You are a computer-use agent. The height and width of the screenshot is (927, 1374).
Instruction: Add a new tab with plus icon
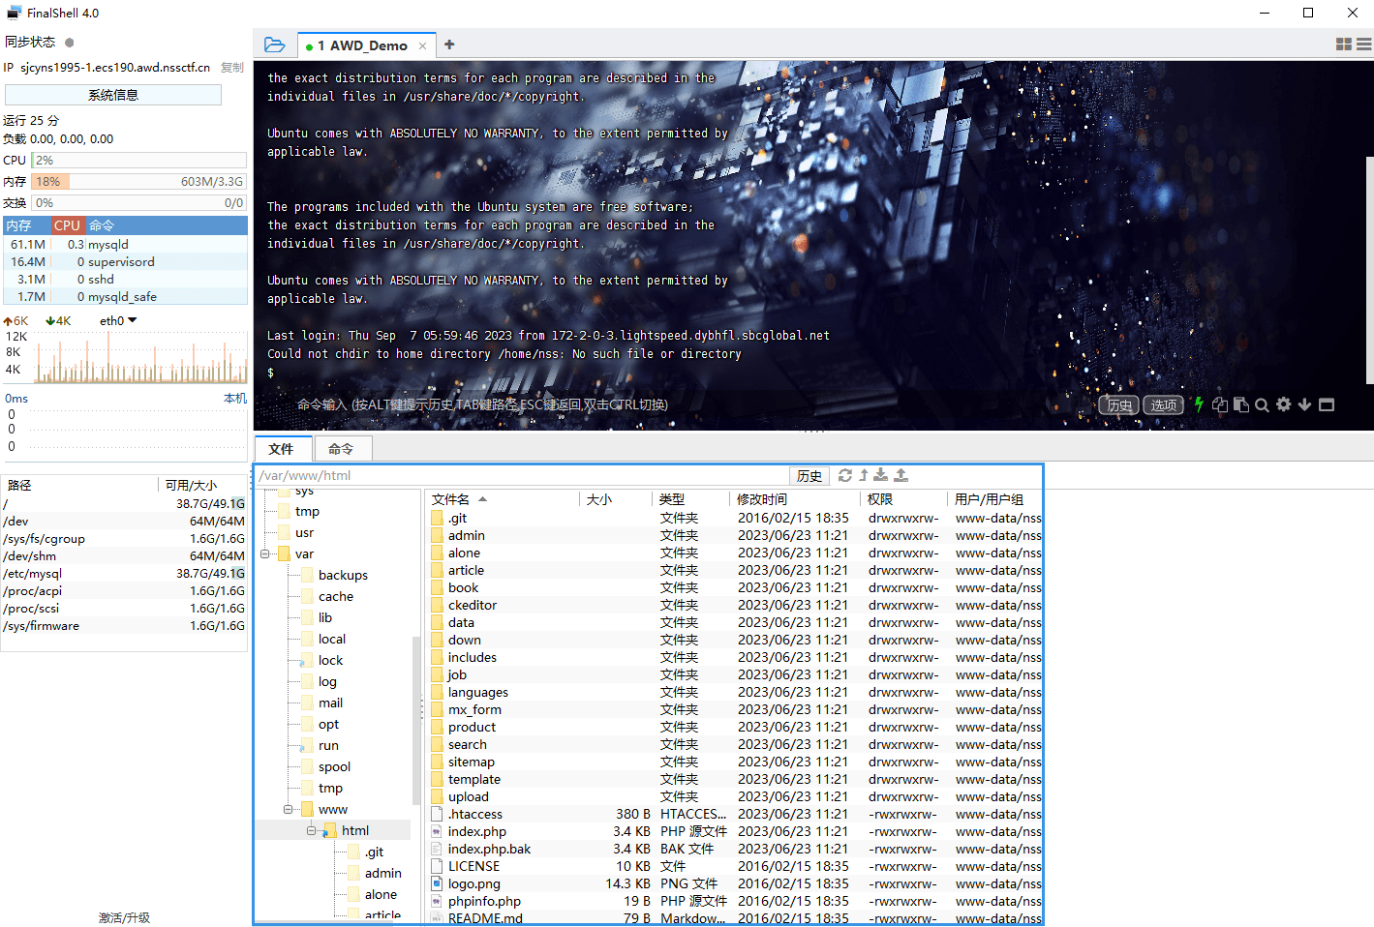pos(449,45)
